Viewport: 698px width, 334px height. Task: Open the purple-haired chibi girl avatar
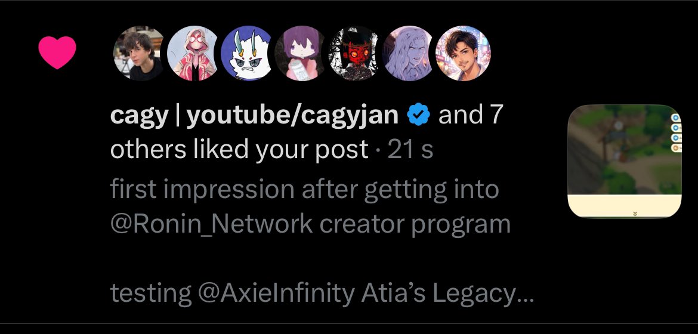coord(301,53)
